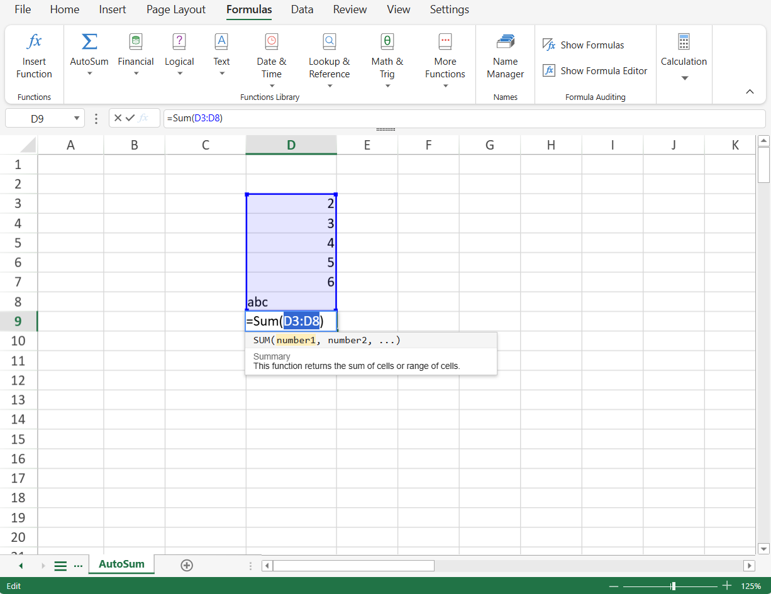Confirm formula with checkmark in formula bar
Viewport: 771px width, 594px height.
pyautogui.click(x=130, y=118)
